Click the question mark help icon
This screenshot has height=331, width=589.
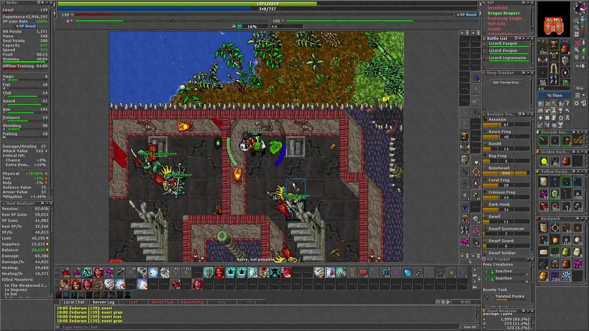[x=567, y=103]
